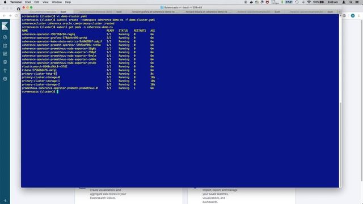Click the primary-cluster-storage-2 pod name
Viewport: 363px width, 204px height.
point(41,84)
